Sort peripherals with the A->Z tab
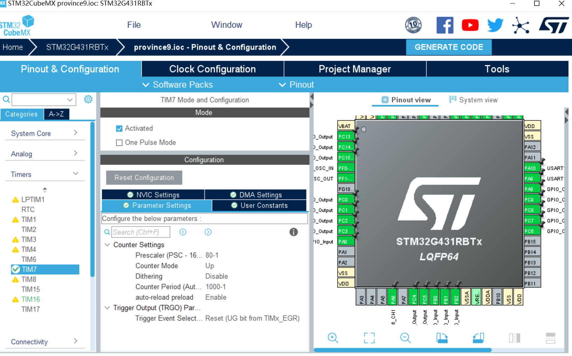The image size is (572, 356). 56,114
